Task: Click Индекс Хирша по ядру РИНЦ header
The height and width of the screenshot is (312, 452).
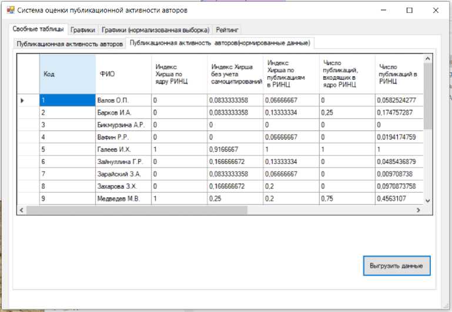Action: click(179, 74)
